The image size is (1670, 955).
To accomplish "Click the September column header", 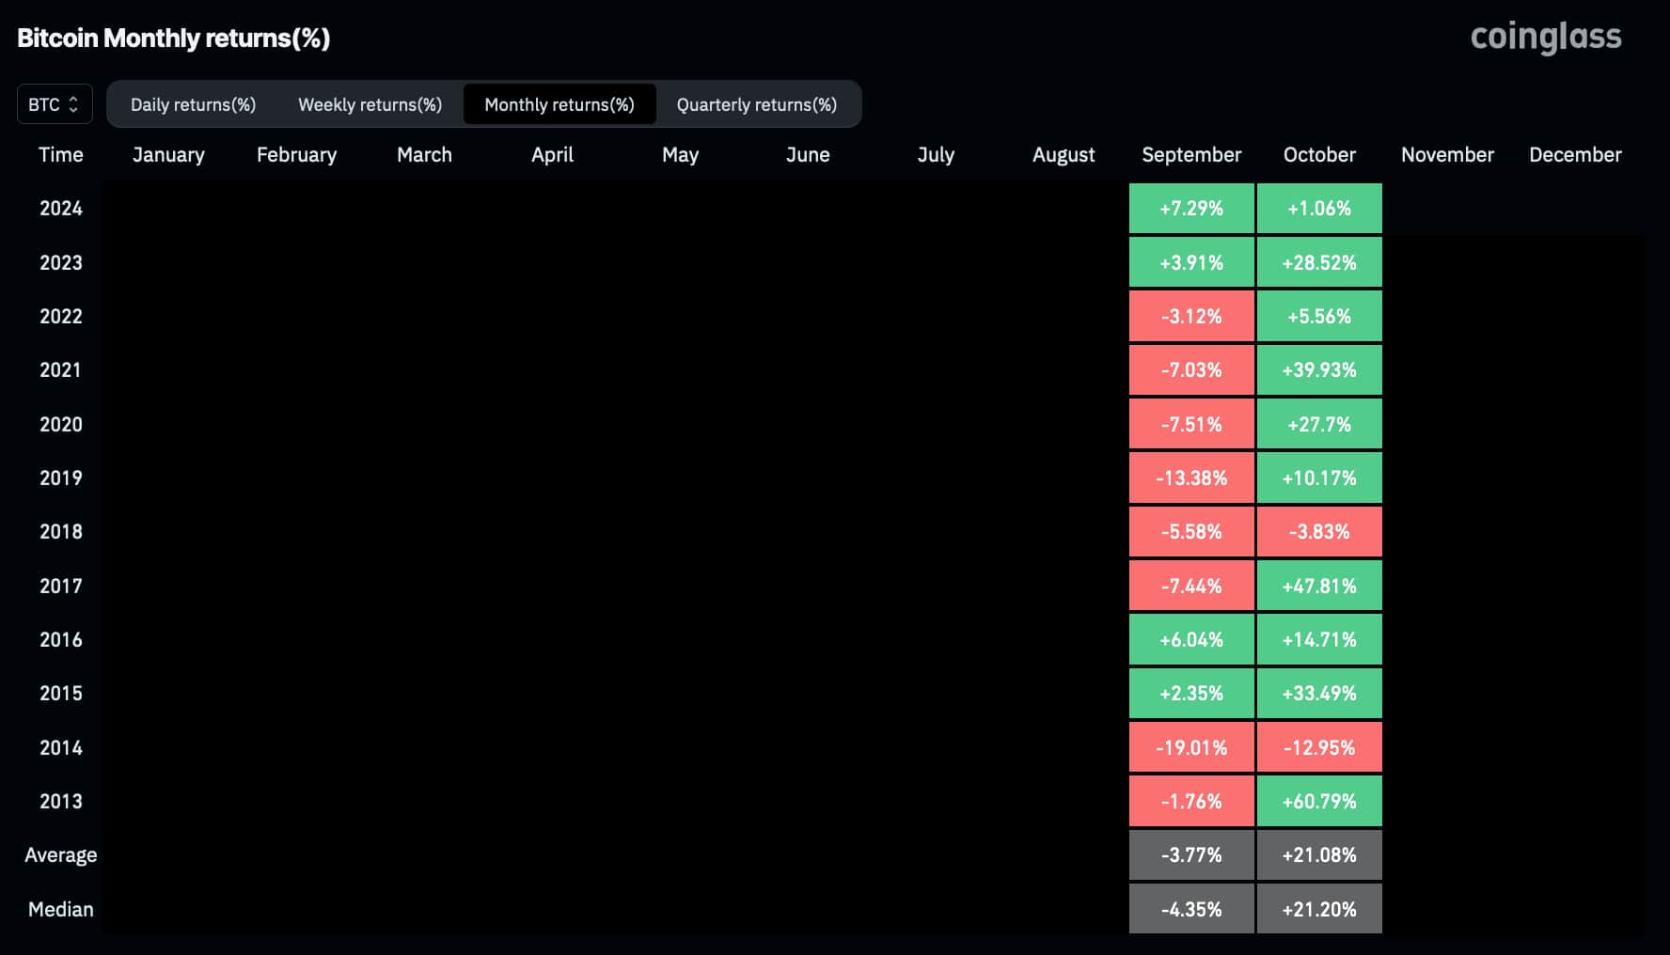I will click(x=1191, y=155).
